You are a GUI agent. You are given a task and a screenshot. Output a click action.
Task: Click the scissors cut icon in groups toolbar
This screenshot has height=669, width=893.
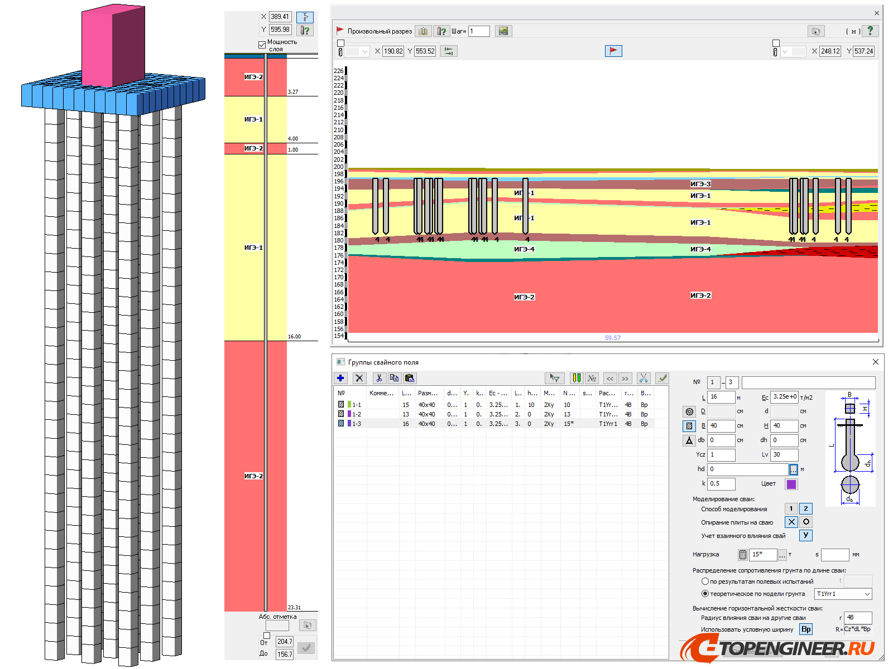pos(379,378)
